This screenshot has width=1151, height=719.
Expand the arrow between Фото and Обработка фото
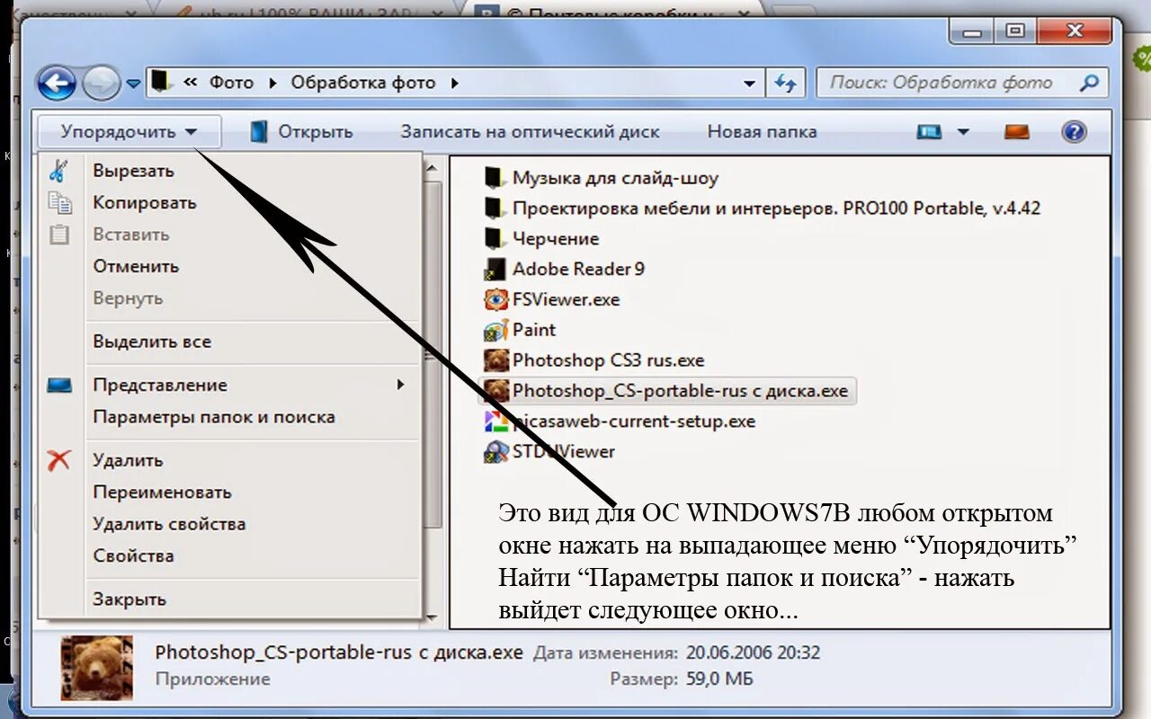click(273, 83)
